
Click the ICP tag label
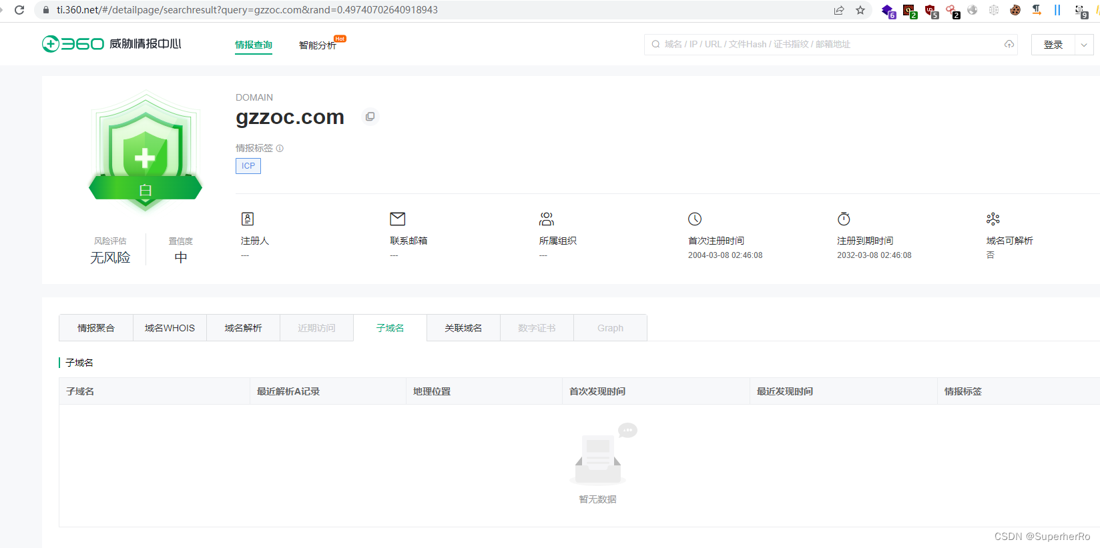point(248,166)
